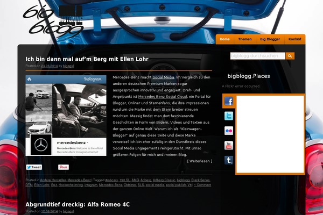The image size is (323, 215).
Task: Open the Ellen Lohr tag link
Action: pyautogui.click(x=42, y=185)
